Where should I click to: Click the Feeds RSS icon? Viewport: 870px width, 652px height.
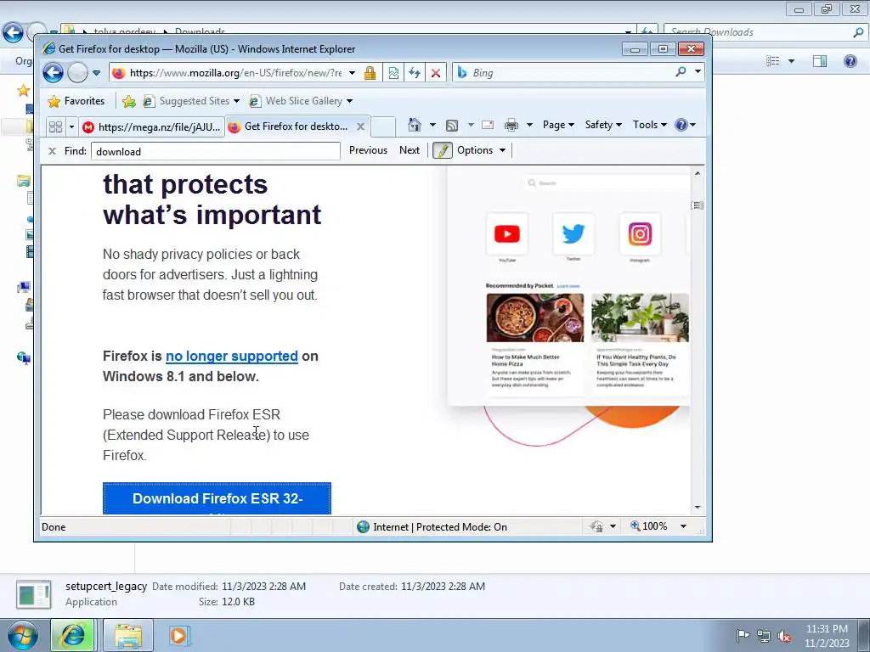[452, 126]
